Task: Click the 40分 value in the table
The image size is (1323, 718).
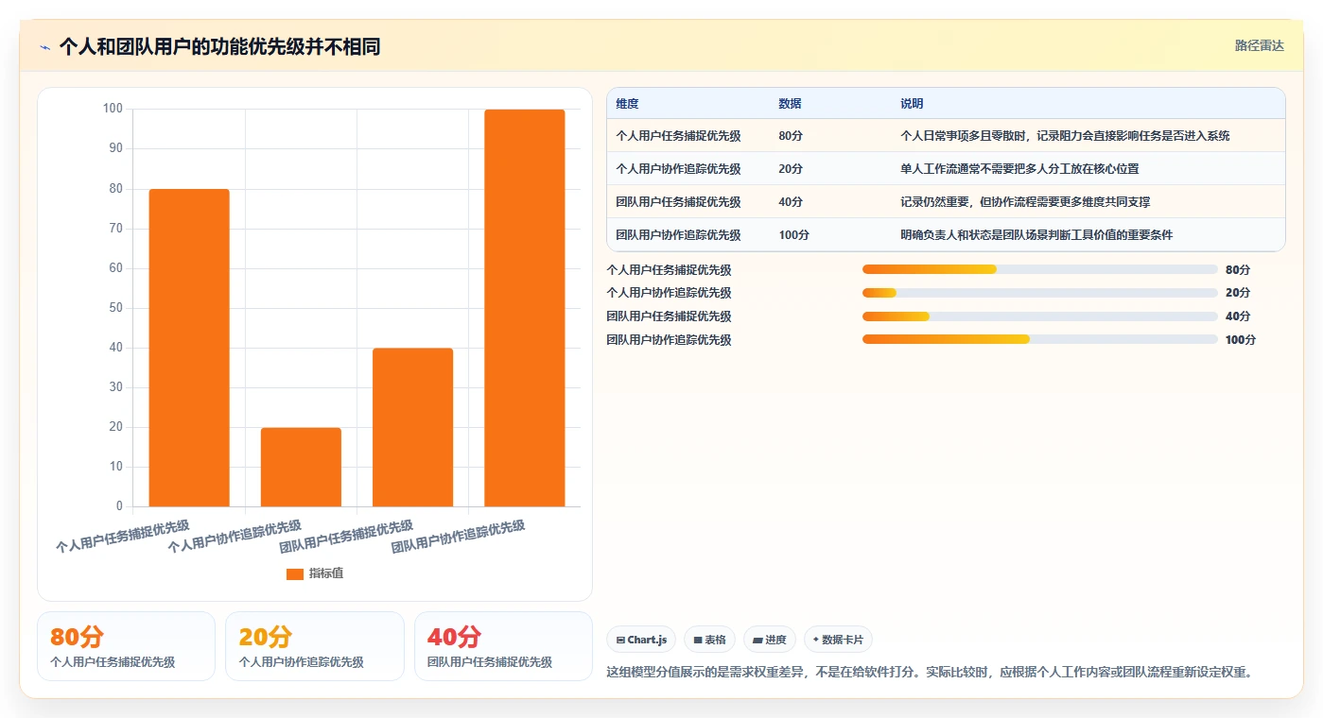Action: click(791, 202)
